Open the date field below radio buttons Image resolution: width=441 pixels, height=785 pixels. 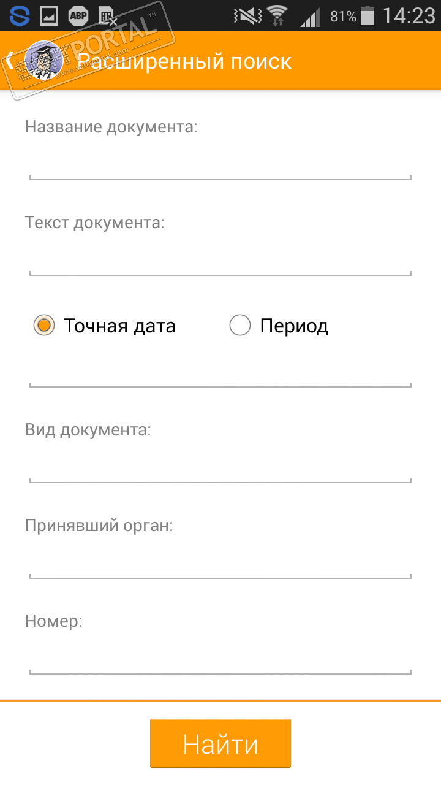[221, 372]
